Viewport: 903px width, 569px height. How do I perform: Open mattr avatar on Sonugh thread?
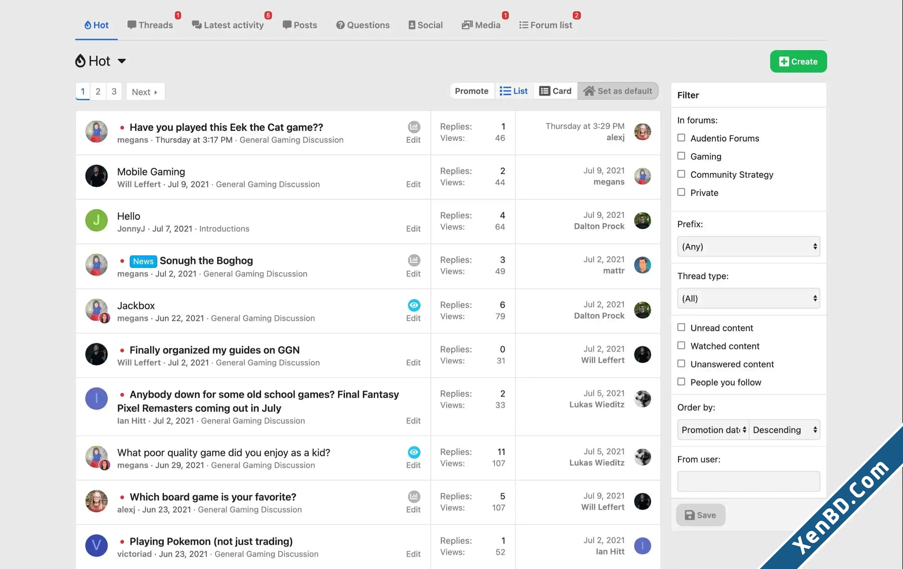[642, 265]
